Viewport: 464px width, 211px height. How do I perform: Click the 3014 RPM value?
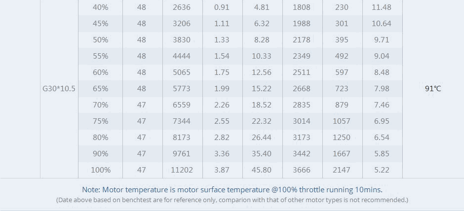pos(302,121)
